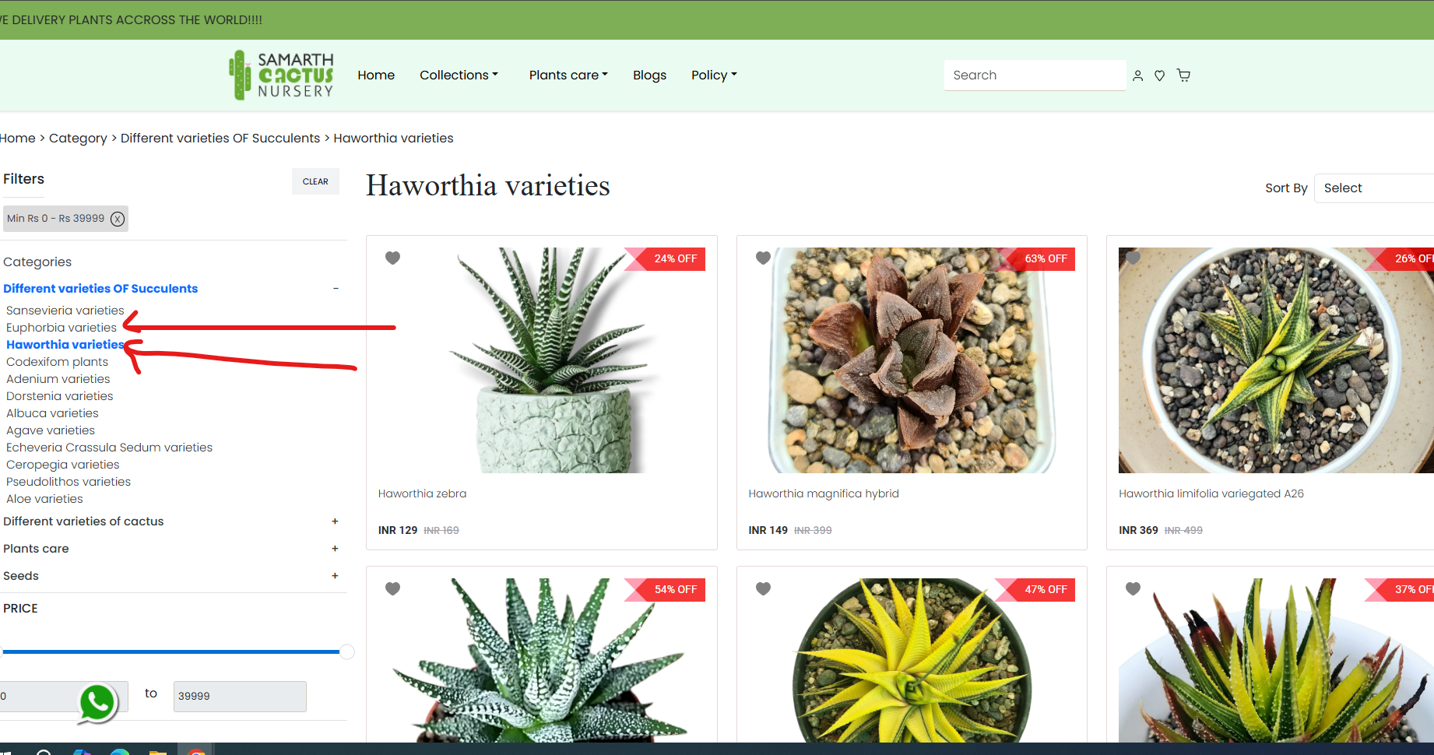Viewport: 1434px width, 755px height.
Task: Open the Plants care header dropdown
Action: click(568, 75)
